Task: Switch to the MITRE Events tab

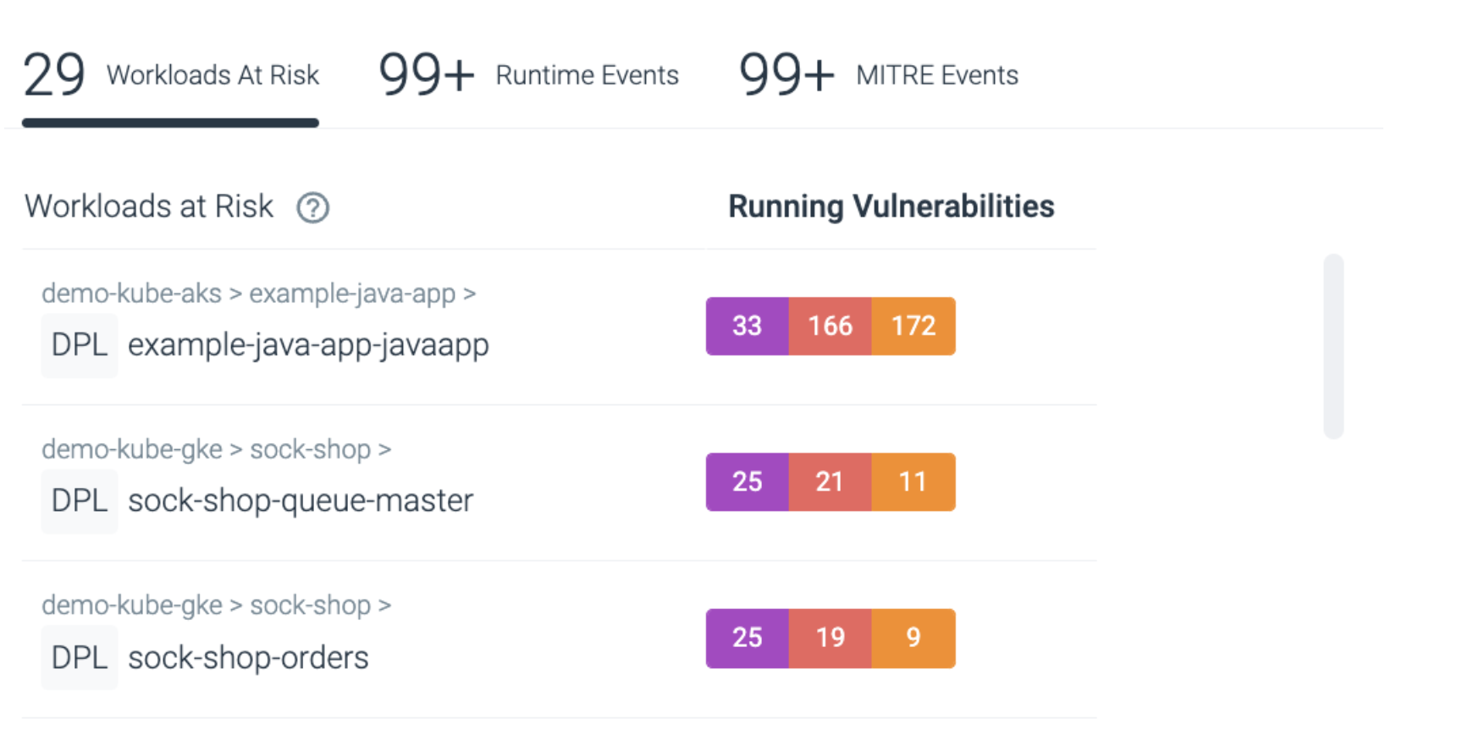Action: click(879, 75)
